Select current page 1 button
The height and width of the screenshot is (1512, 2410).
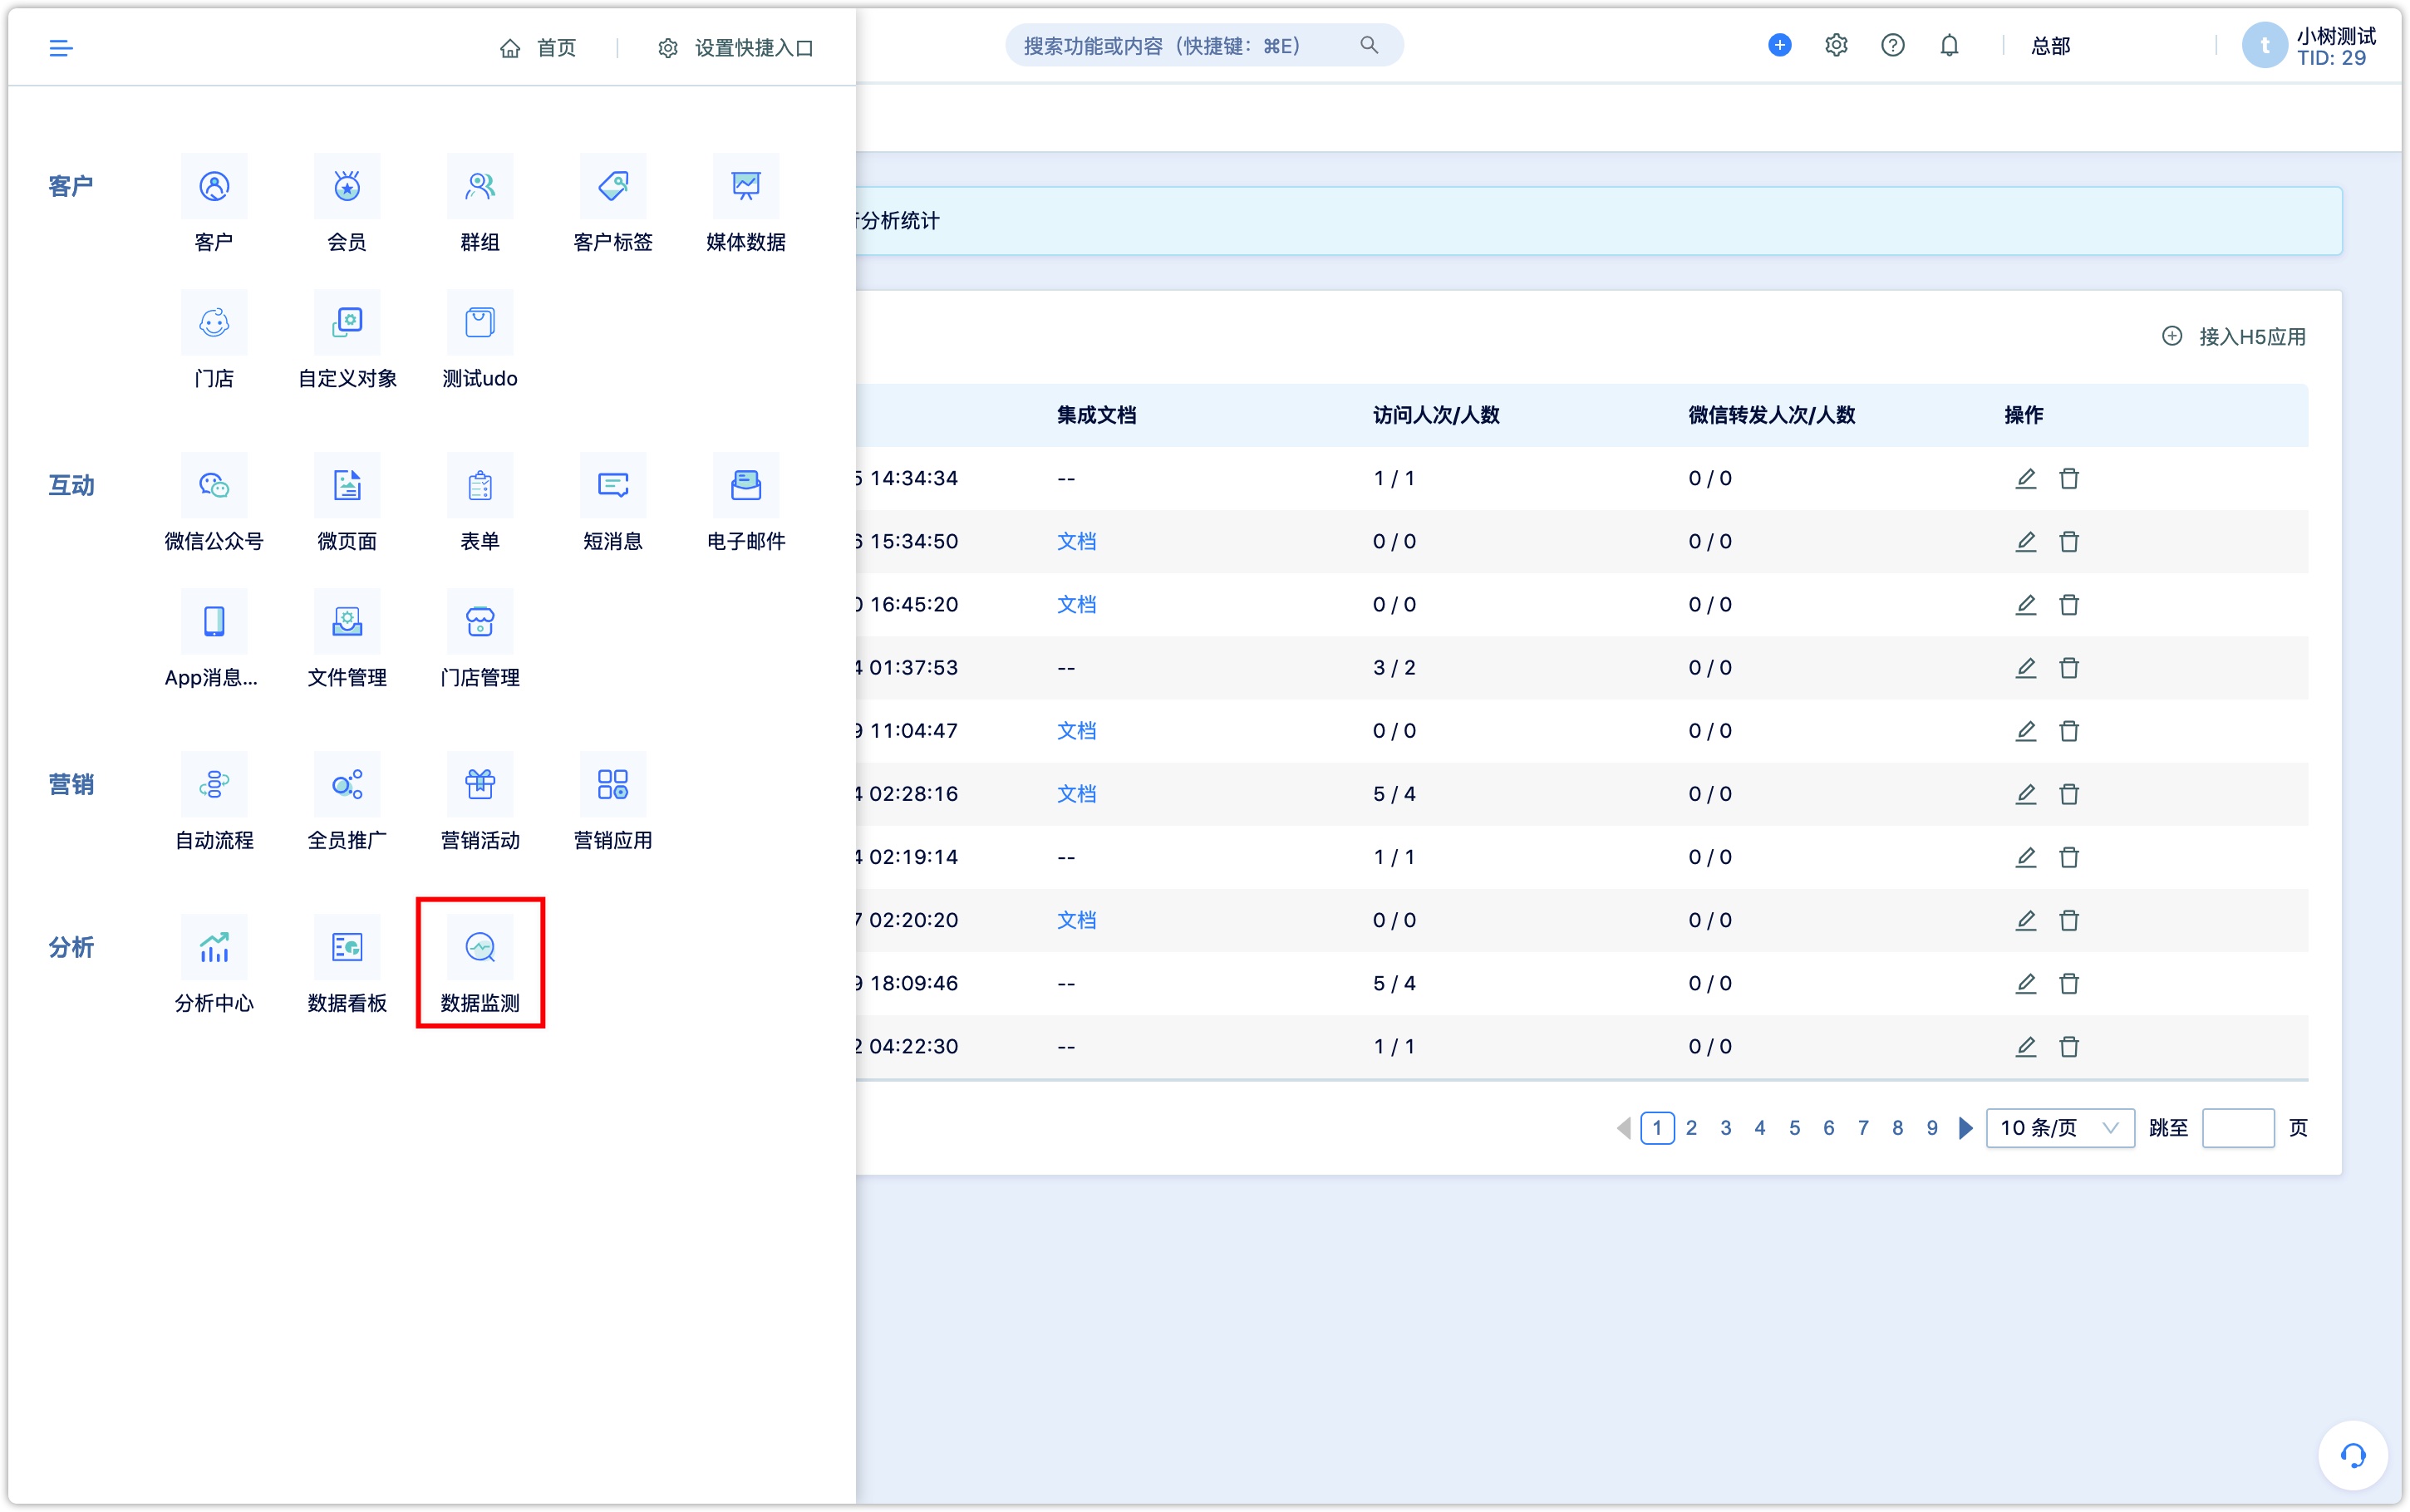coord(1657,1128)
